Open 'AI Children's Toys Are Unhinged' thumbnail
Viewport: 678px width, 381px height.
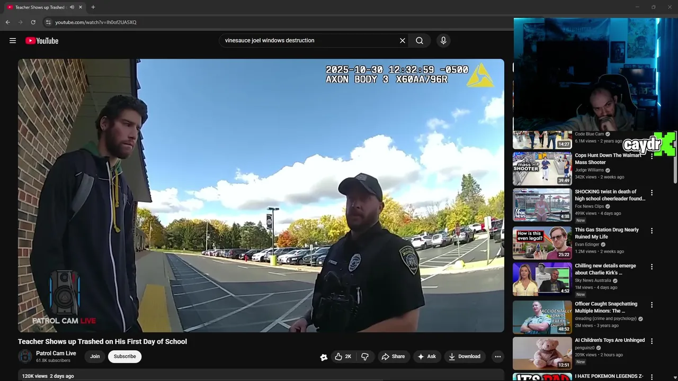point(542,353)
